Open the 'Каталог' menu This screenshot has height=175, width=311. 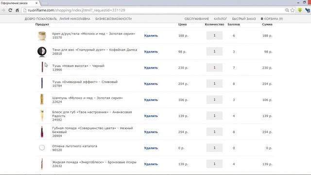(220, 19)
